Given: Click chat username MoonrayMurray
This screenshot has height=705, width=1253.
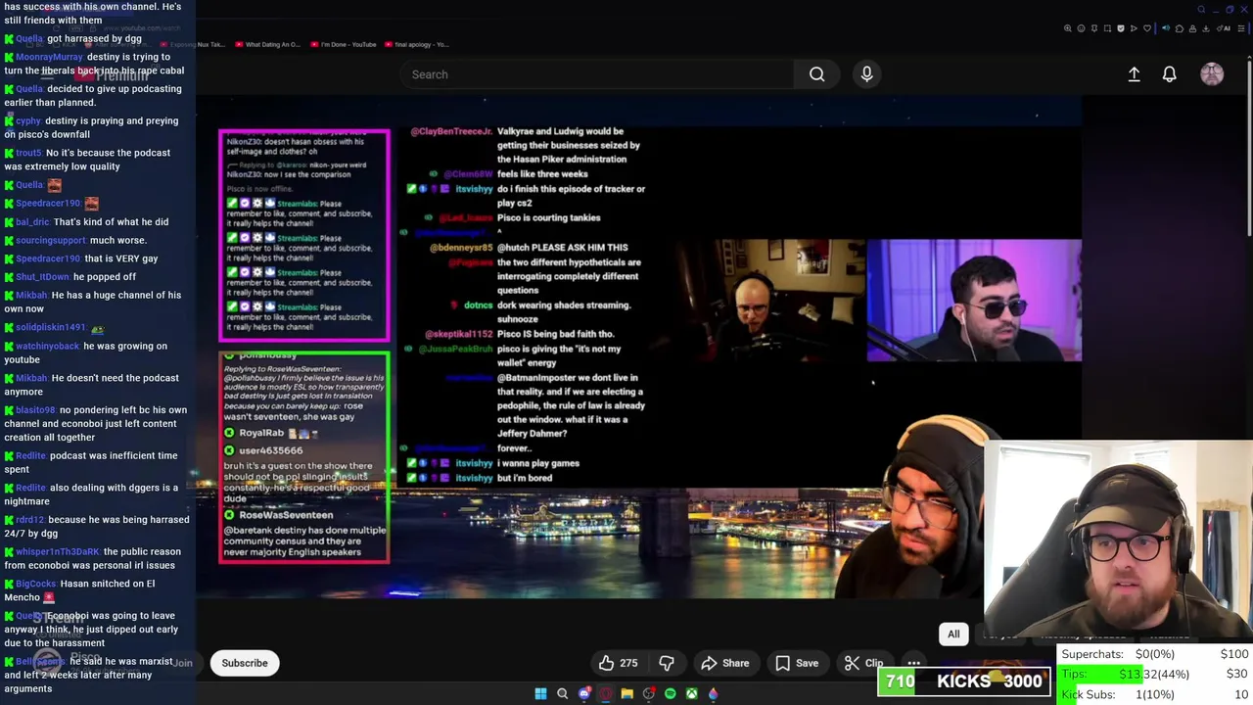Looking at the screenshot, I should [49, 57].
